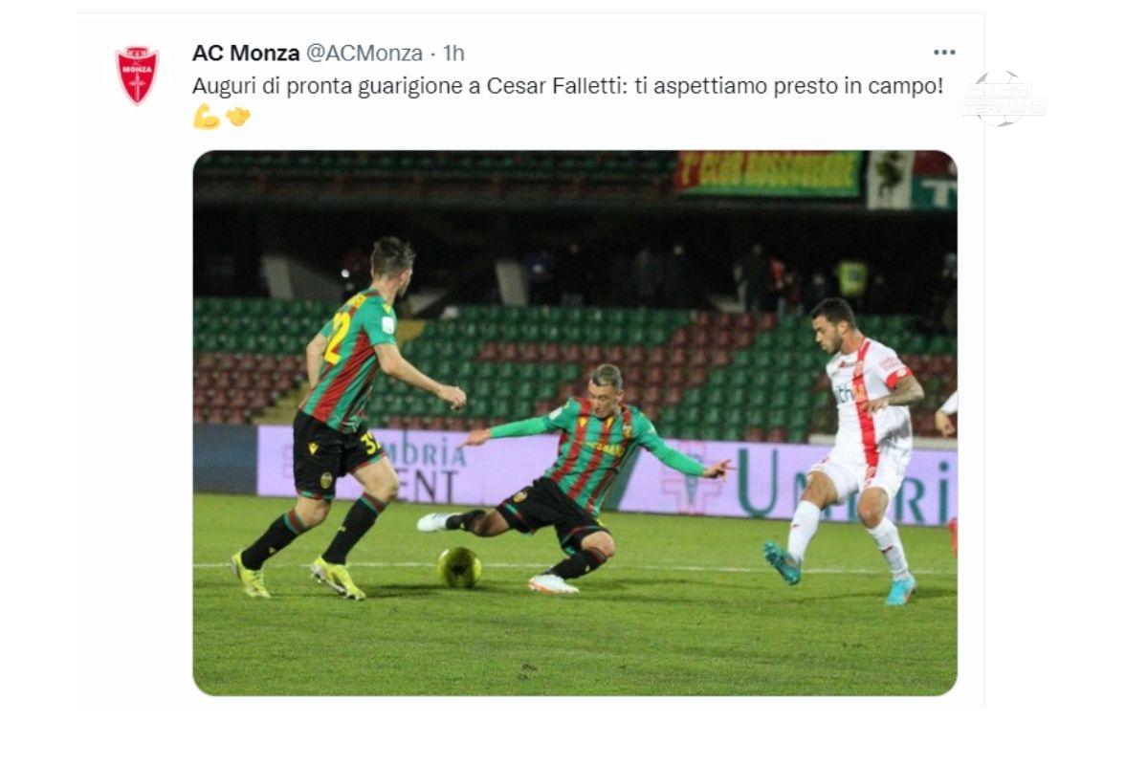Open the @ACMonza handle link
The height and width of the screenshot is (765, 1148).
(x=364, y=53)
